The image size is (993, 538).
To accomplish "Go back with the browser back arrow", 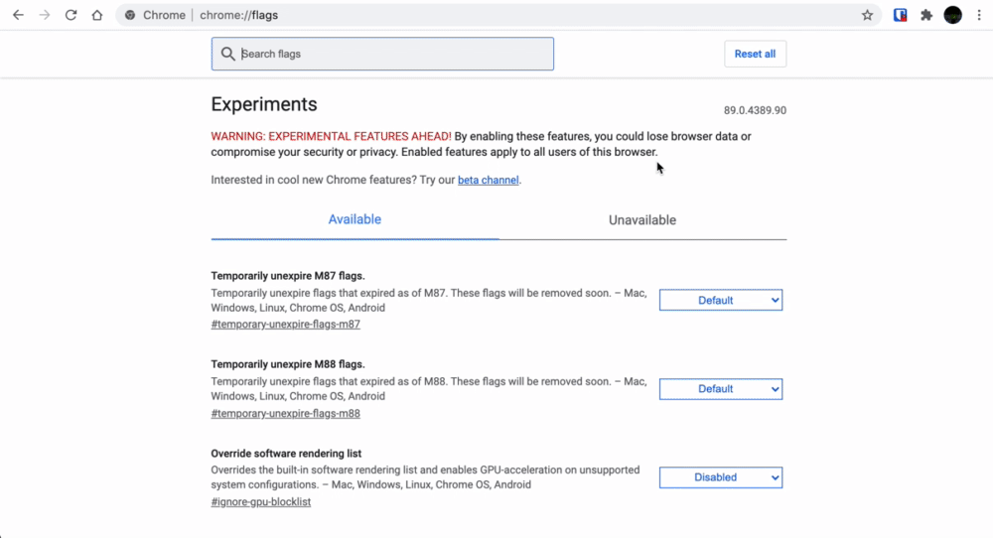I will pyautogui.click(x=18, y=15).
